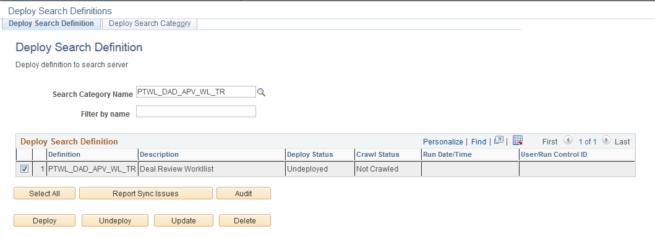
Task: Sort by Run Date/Time column header
Action: [447, 154]
